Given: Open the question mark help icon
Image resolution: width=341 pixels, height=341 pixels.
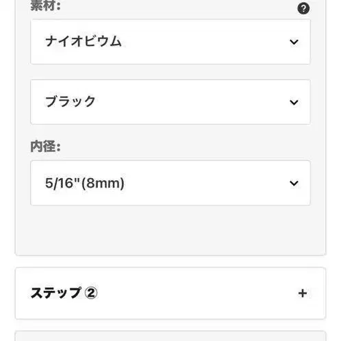Looking at the screenshot, I should (303, 8).
